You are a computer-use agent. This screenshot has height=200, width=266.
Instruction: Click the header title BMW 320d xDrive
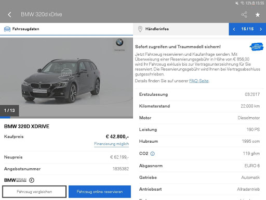click(x=42, y=15)
